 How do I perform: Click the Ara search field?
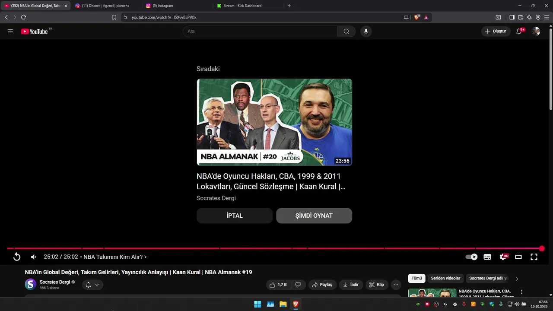260,32
